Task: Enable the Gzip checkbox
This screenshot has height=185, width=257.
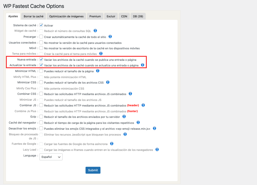Action: [x=41, y=117]
